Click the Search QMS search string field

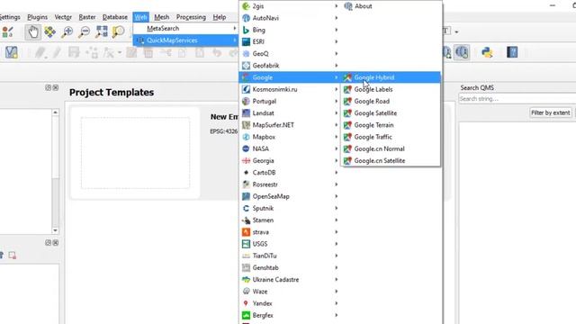[517, 99]
